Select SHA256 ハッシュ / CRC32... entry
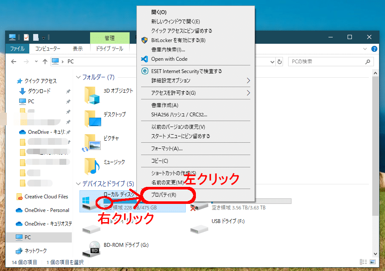This screenshot has height=271, width=385. 179,115
